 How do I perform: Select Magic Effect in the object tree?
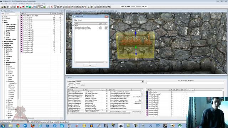(10, 30)
